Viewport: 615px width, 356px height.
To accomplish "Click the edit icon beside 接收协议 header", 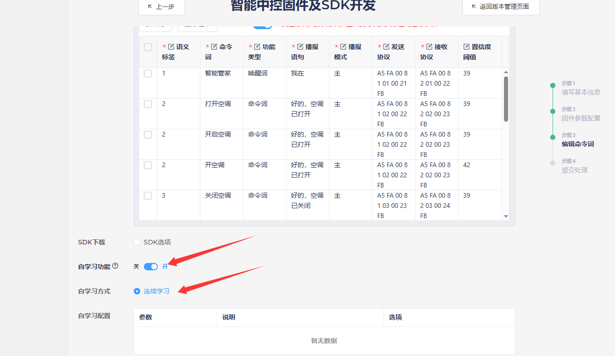I will coord(429,47).
